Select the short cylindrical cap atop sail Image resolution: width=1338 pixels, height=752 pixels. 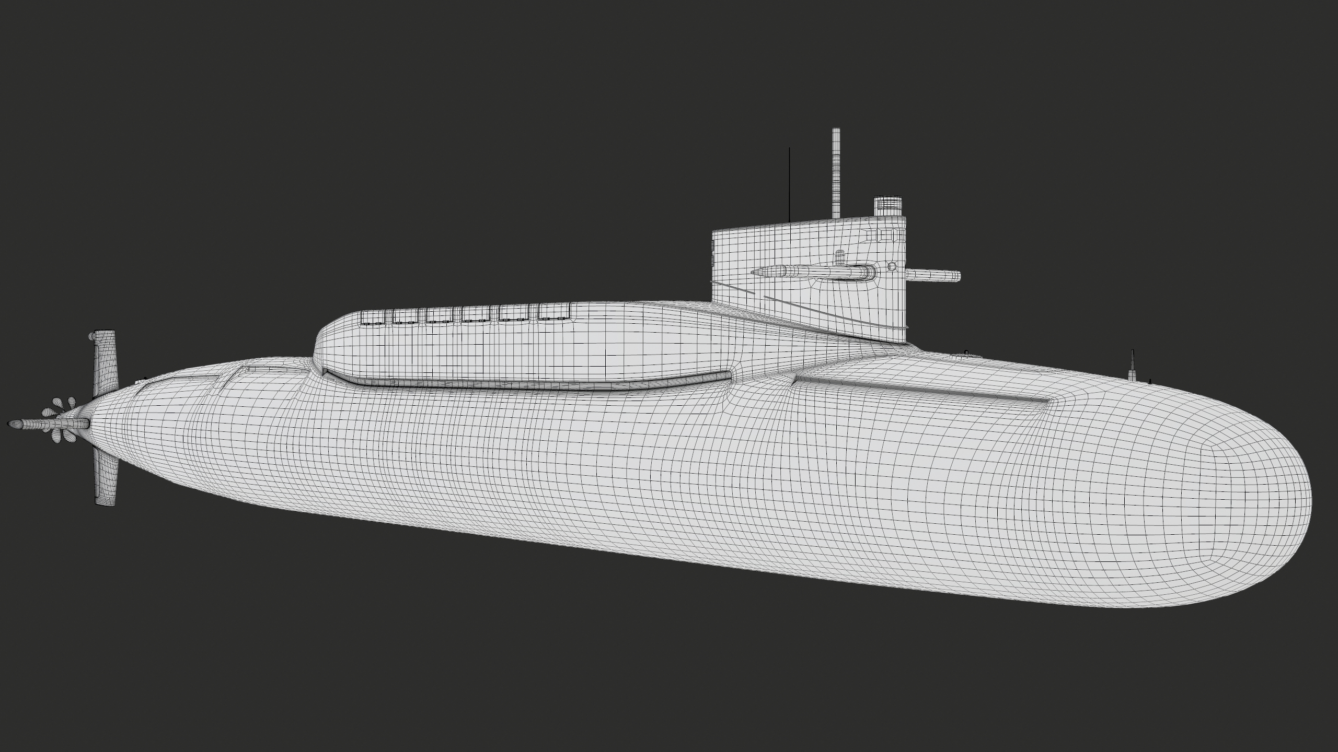889,206
